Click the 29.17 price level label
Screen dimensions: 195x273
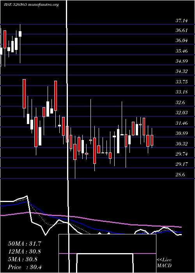pos(182,164)
